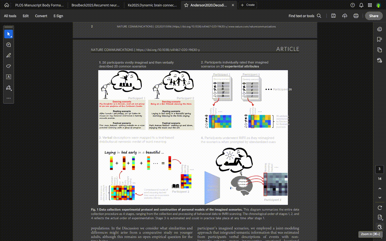Select the Add text box tool
The height and width of the screenshot is (241, 386).
9,77
